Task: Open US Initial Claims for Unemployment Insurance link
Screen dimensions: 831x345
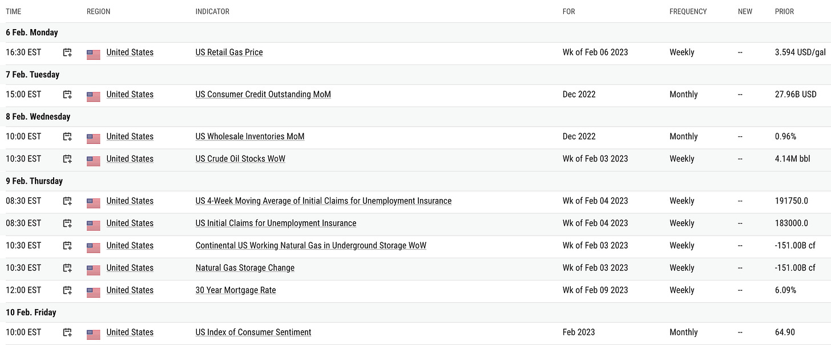Action: pyautogui.click(x=276, y=224)
